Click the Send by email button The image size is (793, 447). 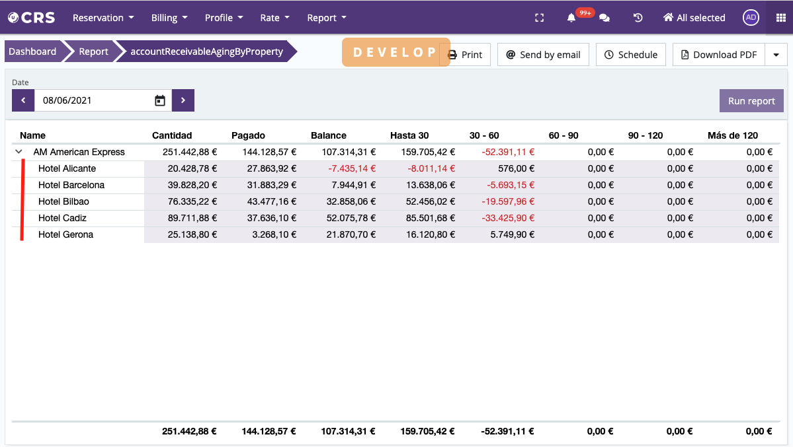click(543, 55)
